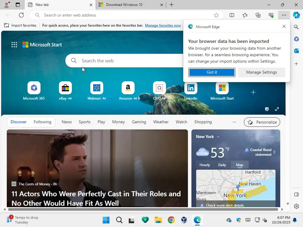Show the Daily weather forecast tab

(x=222, y=165)
